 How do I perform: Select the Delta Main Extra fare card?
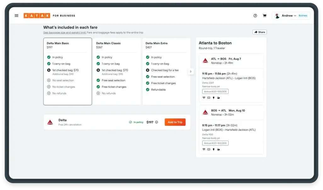click(166, 71)
